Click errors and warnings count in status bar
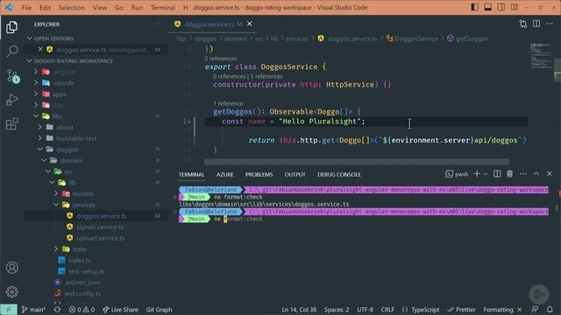The height and width of the screenshot is (315, 561). [x=82, y=310]
